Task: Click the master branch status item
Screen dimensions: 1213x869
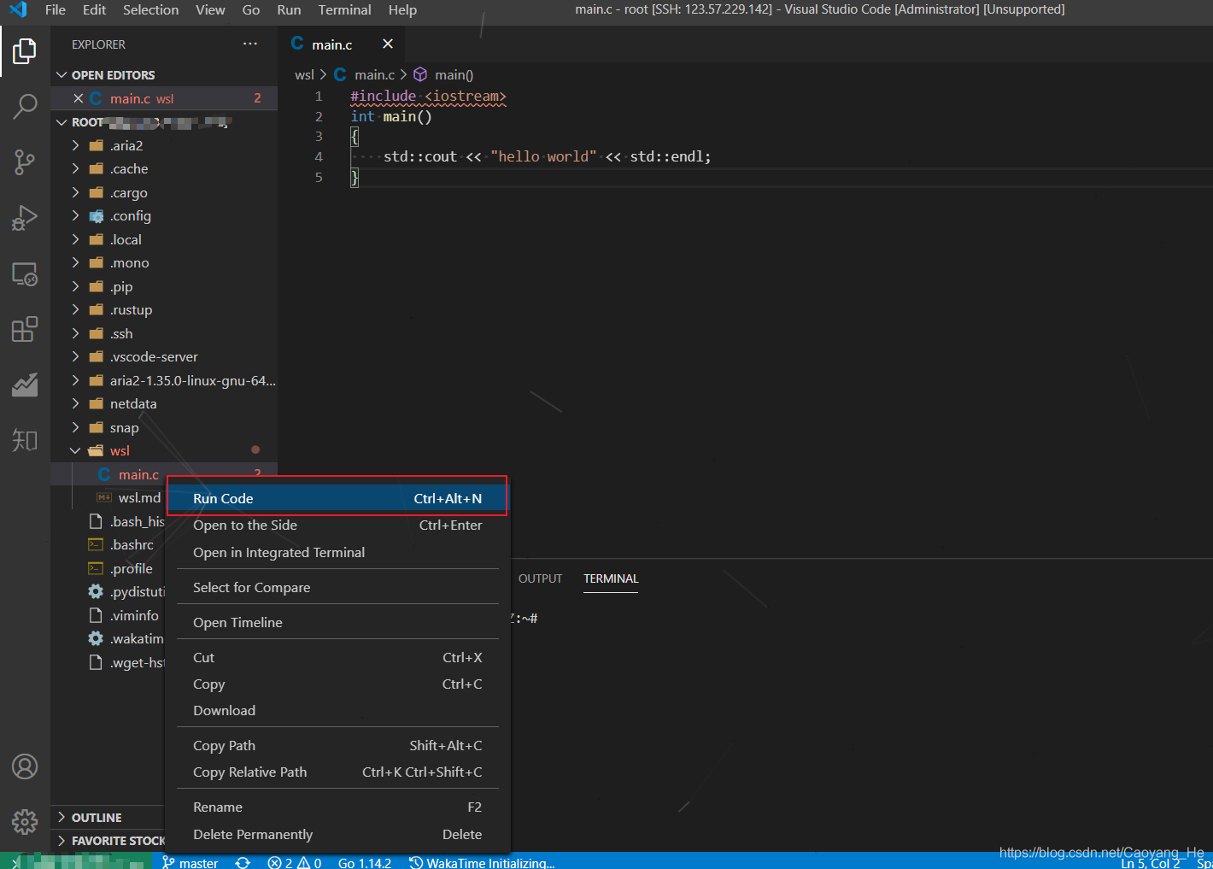Action: (190, 861)
